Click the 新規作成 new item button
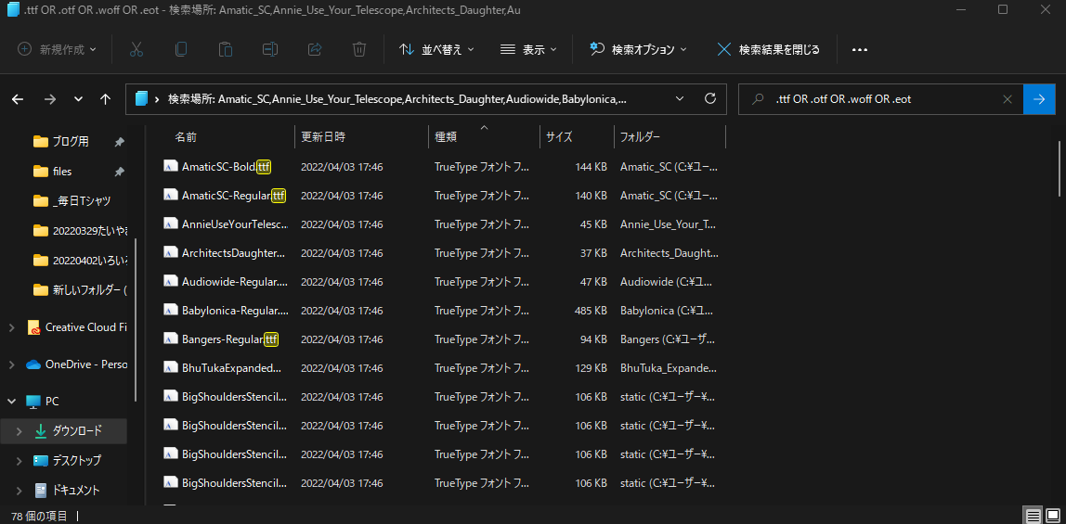Viewport: 1066px width, 524px height. pyautogui.click(x=58, y=49)
